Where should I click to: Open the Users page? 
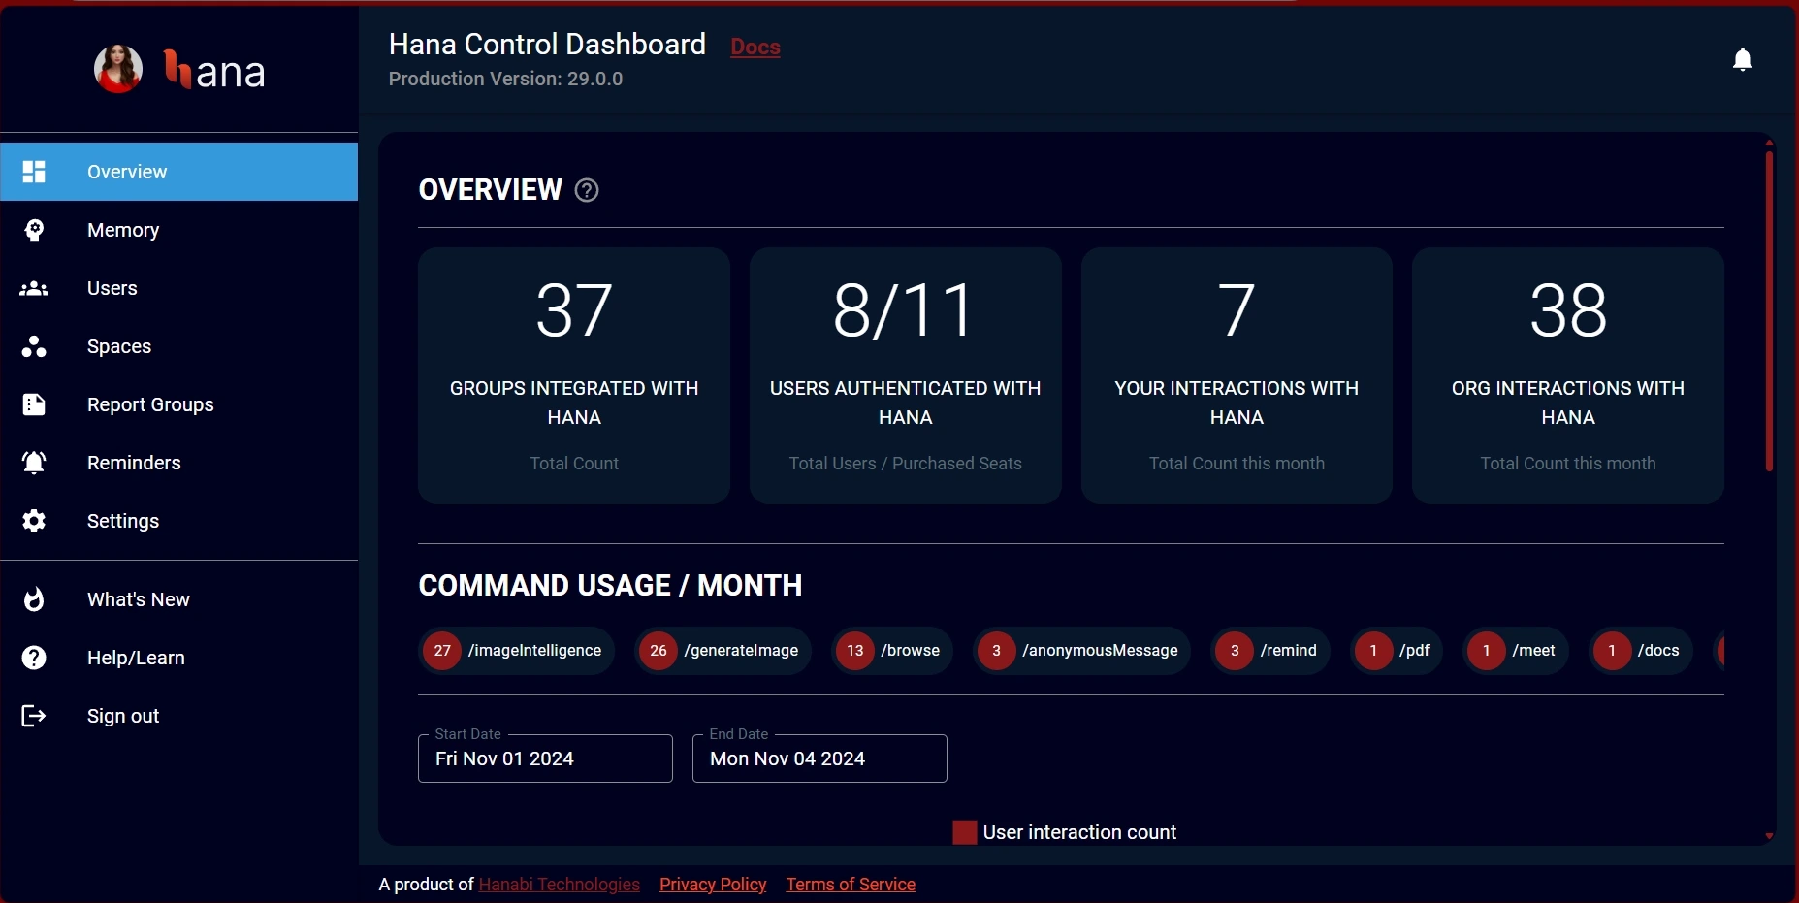pyautogui.click(x=179, y=288)
